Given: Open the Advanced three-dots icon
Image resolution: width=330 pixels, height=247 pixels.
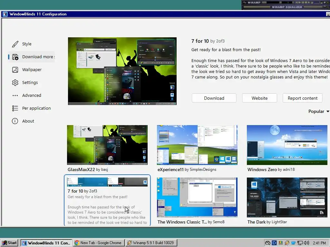Looking at the screenshot, I should 15,95.
